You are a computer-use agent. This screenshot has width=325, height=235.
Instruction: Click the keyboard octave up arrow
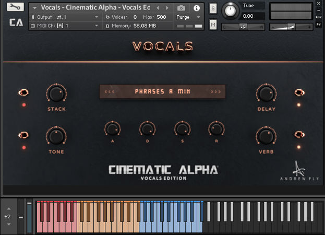[x=7, y=208]
